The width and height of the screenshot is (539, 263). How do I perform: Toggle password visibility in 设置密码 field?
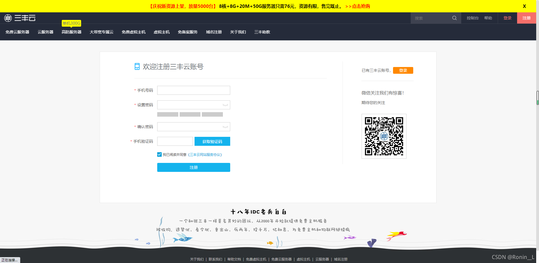click(x=225, y=105)
